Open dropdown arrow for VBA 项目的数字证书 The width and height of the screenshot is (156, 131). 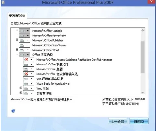pyautogui.click(x=32, y=79)
